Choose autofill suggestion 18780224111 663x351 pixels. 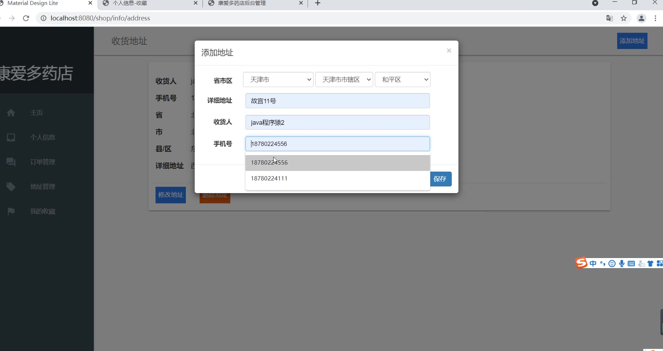[x=337, y=179]
